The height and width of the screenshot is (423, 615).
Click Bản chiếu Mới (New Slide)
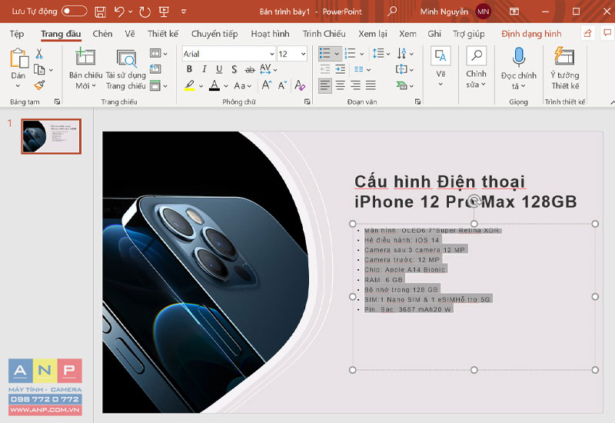(x=85, y=68)
